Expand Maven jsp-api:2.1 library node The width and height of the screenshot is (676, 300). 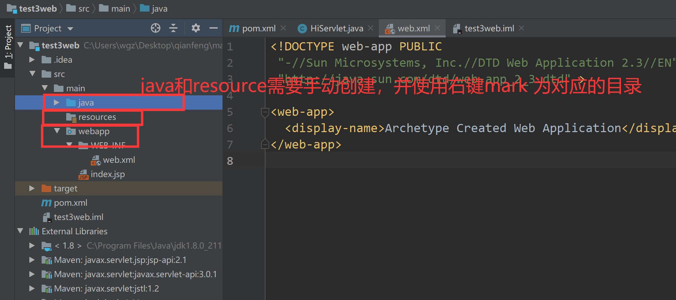32,260
